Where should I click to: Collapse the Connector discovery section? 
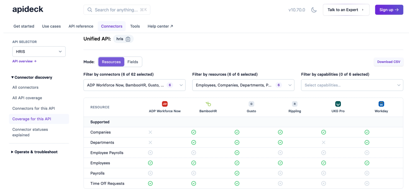coord(32,77)
